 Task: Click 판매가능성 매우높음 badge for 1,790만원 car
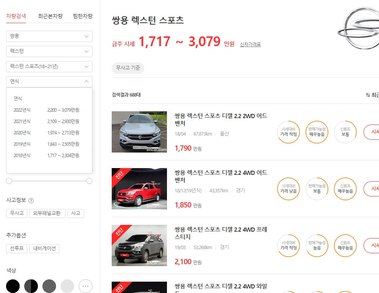pos(317,132)
